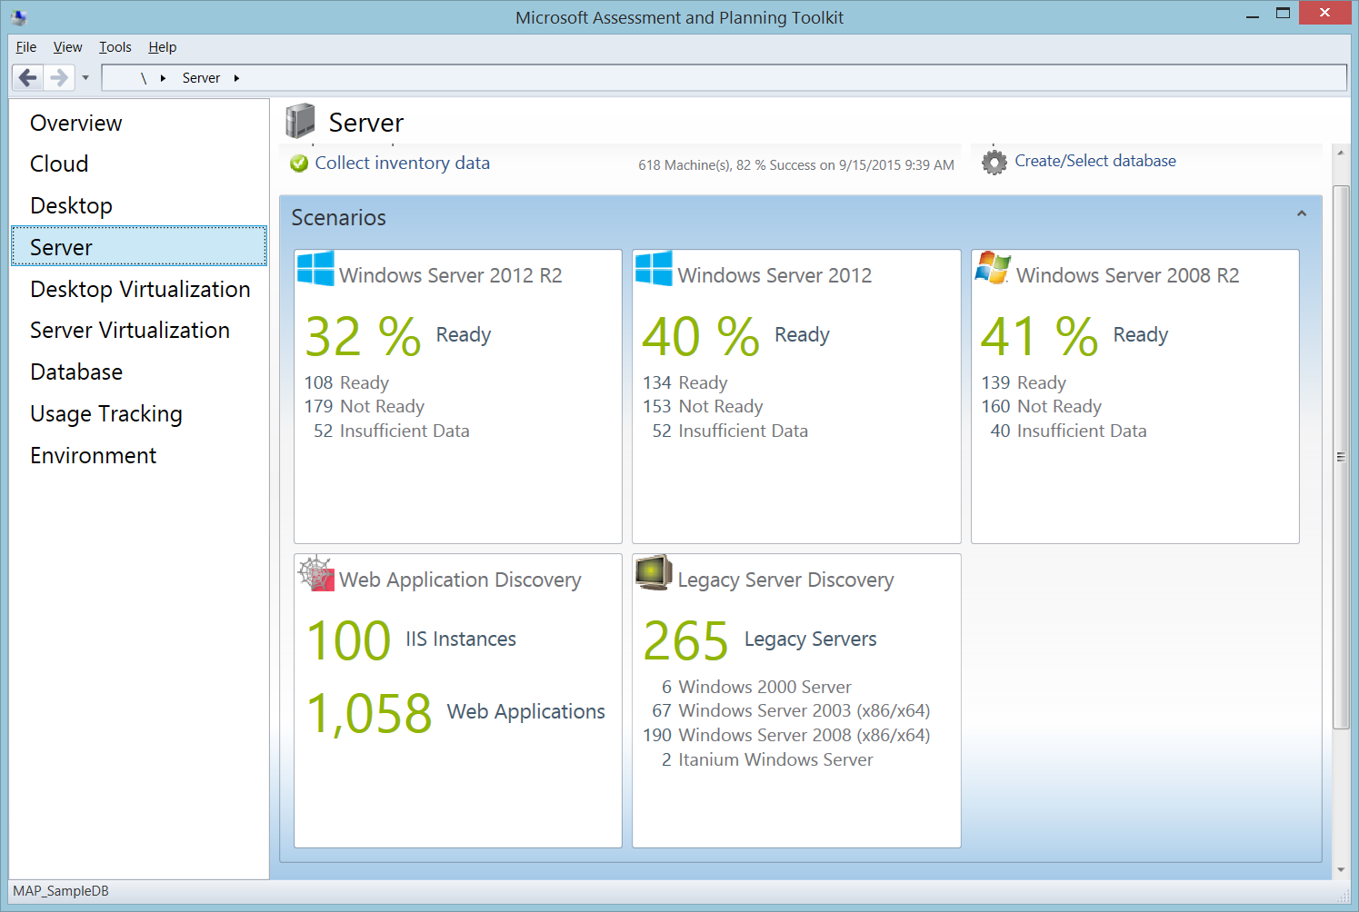Screen dimensions: 1359x912
Task: Open the recent pages dropdown beside the forward arrow
Action: pos(85,77)
